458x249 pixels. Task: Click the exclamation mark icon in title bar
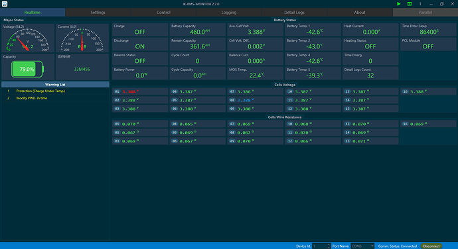[x=420, y=4]
